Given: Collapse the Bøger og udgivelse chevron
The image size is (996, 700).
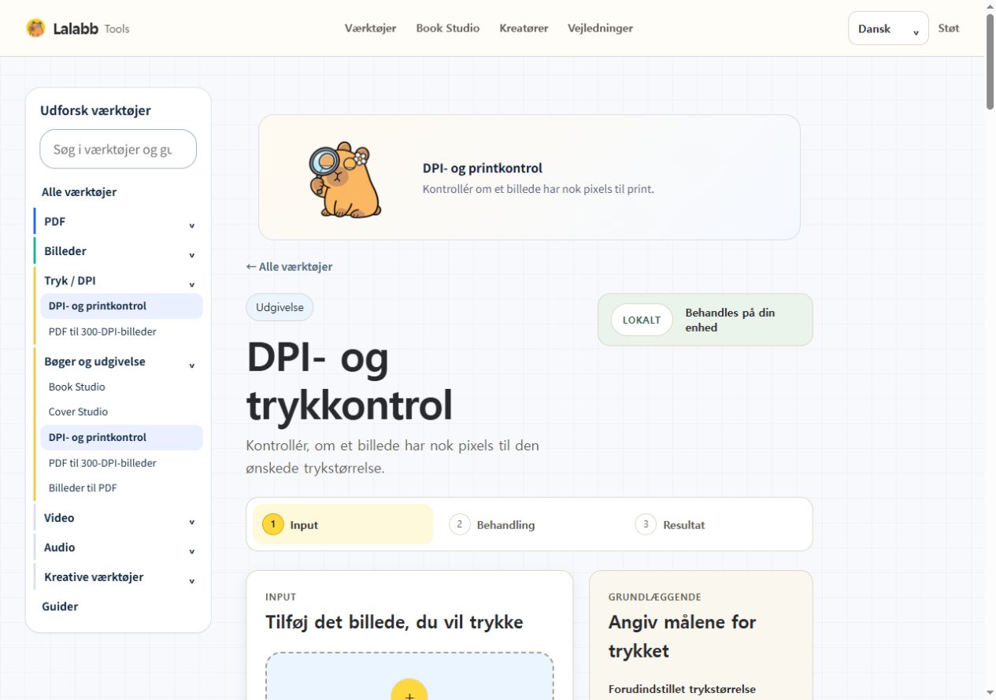Looking at the screenshot, I should [x=191, y=365].
